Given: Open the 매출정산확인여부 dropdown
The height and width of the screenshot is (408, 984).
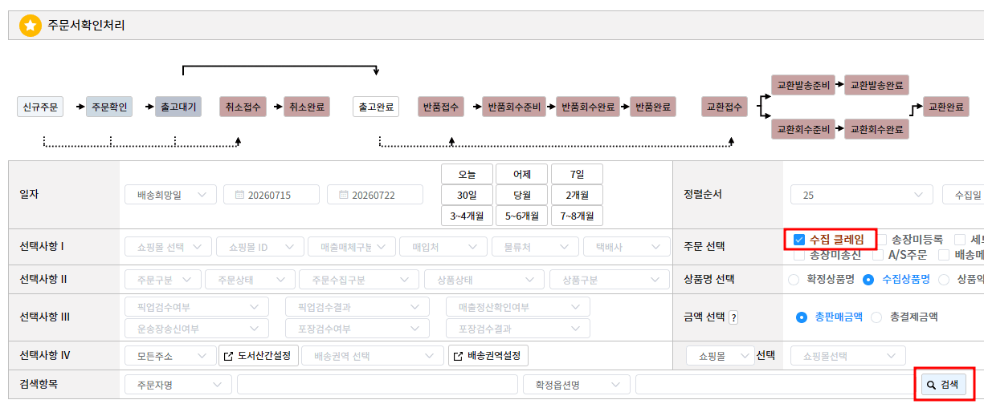Looking at the screenshot, I should coord(518,307).
